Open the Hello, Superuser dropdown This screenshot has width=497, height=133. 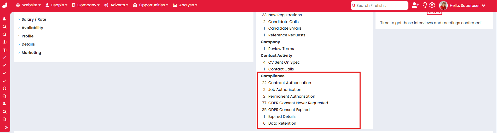point(467,5)
